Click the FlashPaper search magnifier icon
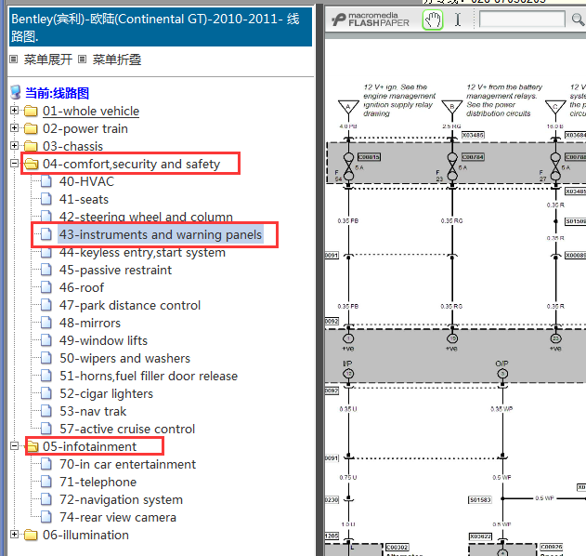The height and width of the screenshot is (556, 586). point(579,20)
